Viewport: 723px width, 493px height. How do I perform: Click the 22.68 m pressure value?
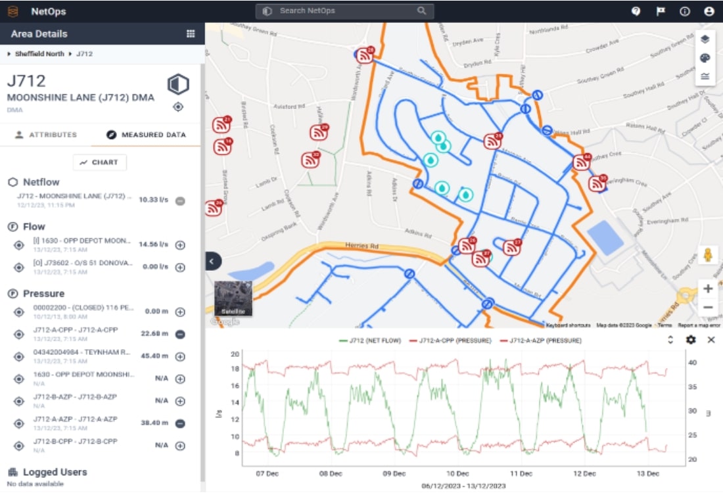tap(154, 334)
